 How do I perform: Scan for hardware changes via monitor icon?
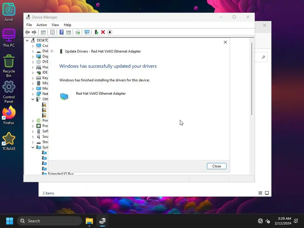tap(87, 32)
